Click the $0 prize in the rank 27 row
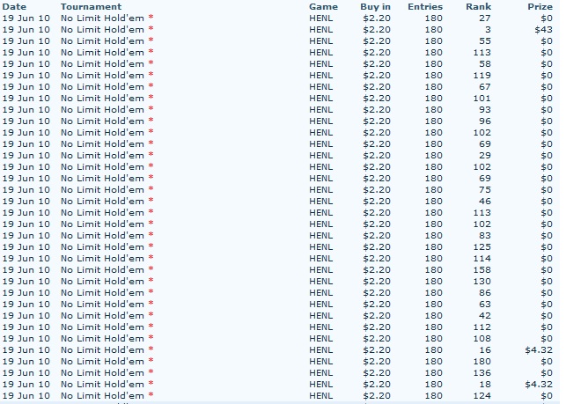The height and width of the screenshot is (404, 566). click(x=546, y=18)
